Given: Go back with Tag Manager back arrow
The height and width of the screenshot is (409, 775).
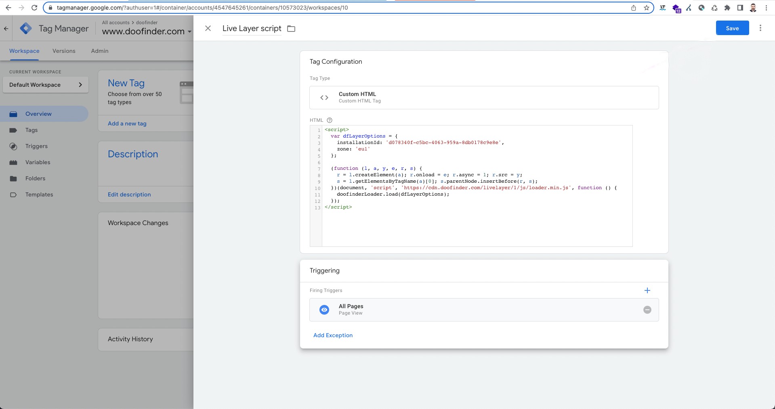Looking at the screenshot, I should pos(6,29).
